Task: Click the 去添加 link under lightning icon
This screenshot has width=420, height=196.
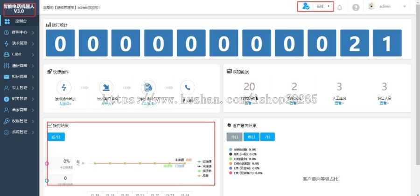Action: tap(65, 103)
